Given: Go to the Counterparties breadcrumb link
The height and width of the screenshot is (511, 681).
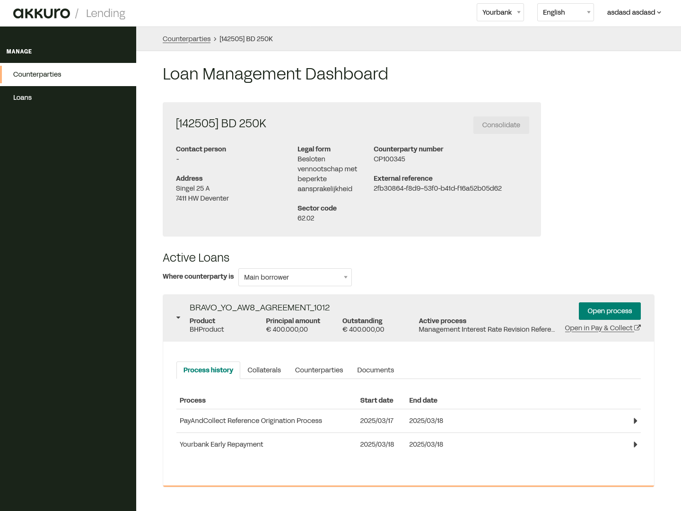Looking at the screenshot, I should pyautogui.click(x=186, y=39).
